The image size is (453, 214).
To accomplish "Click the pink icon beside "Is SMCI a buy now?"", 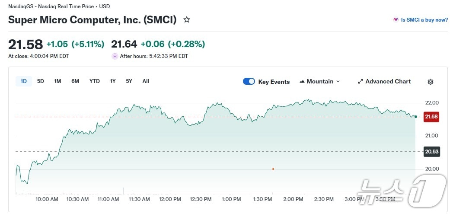I will [396, 20].
